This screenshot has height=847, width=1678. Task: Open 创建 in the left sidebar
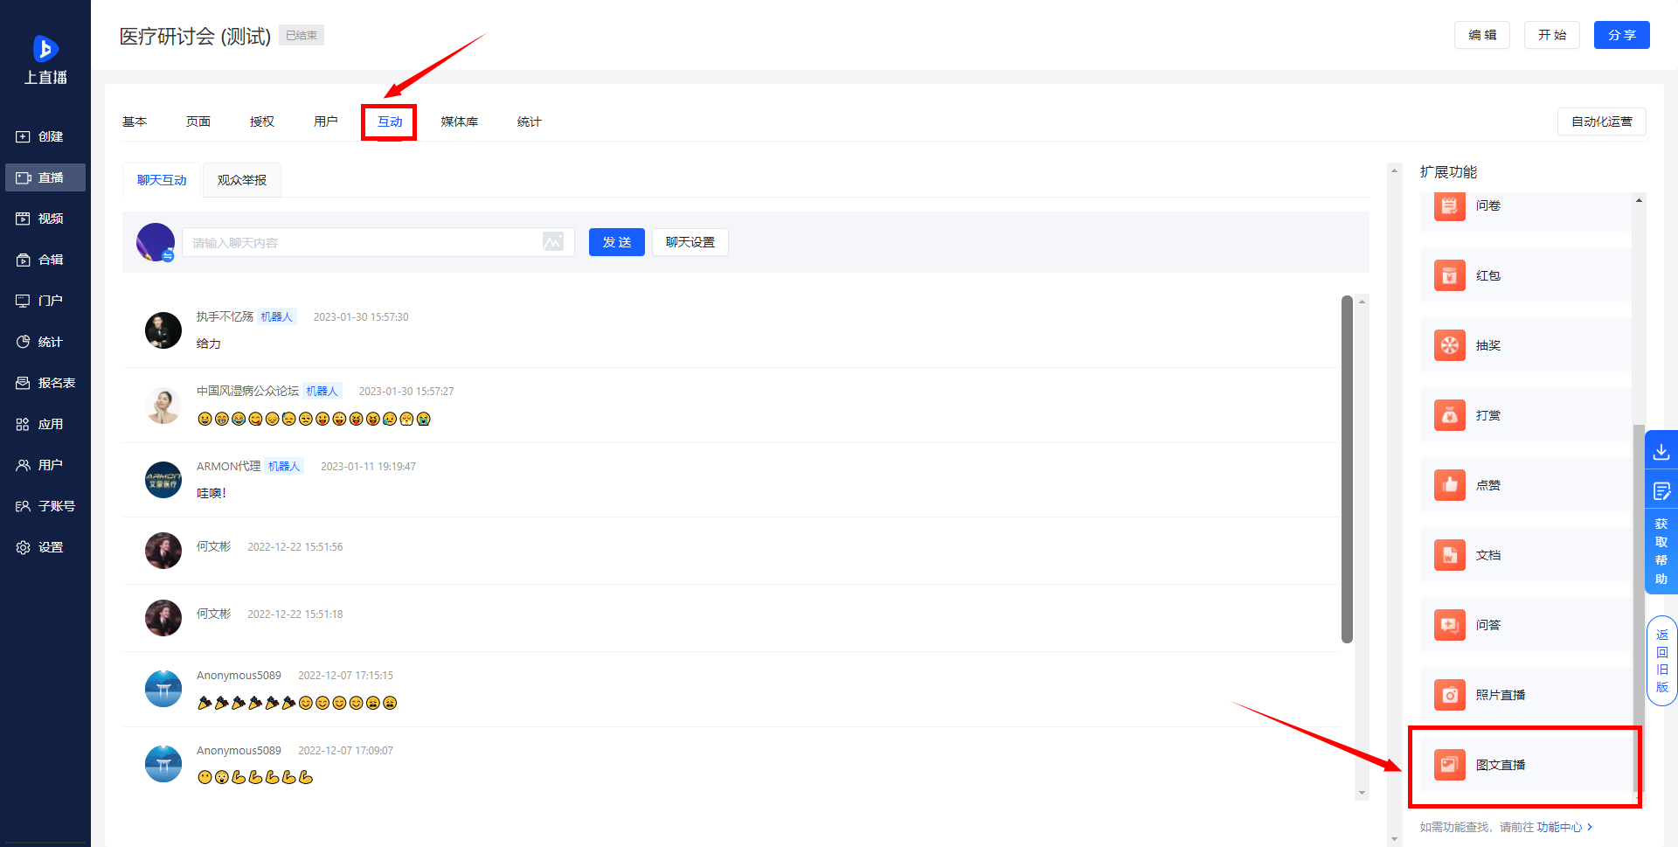[45, 136]
